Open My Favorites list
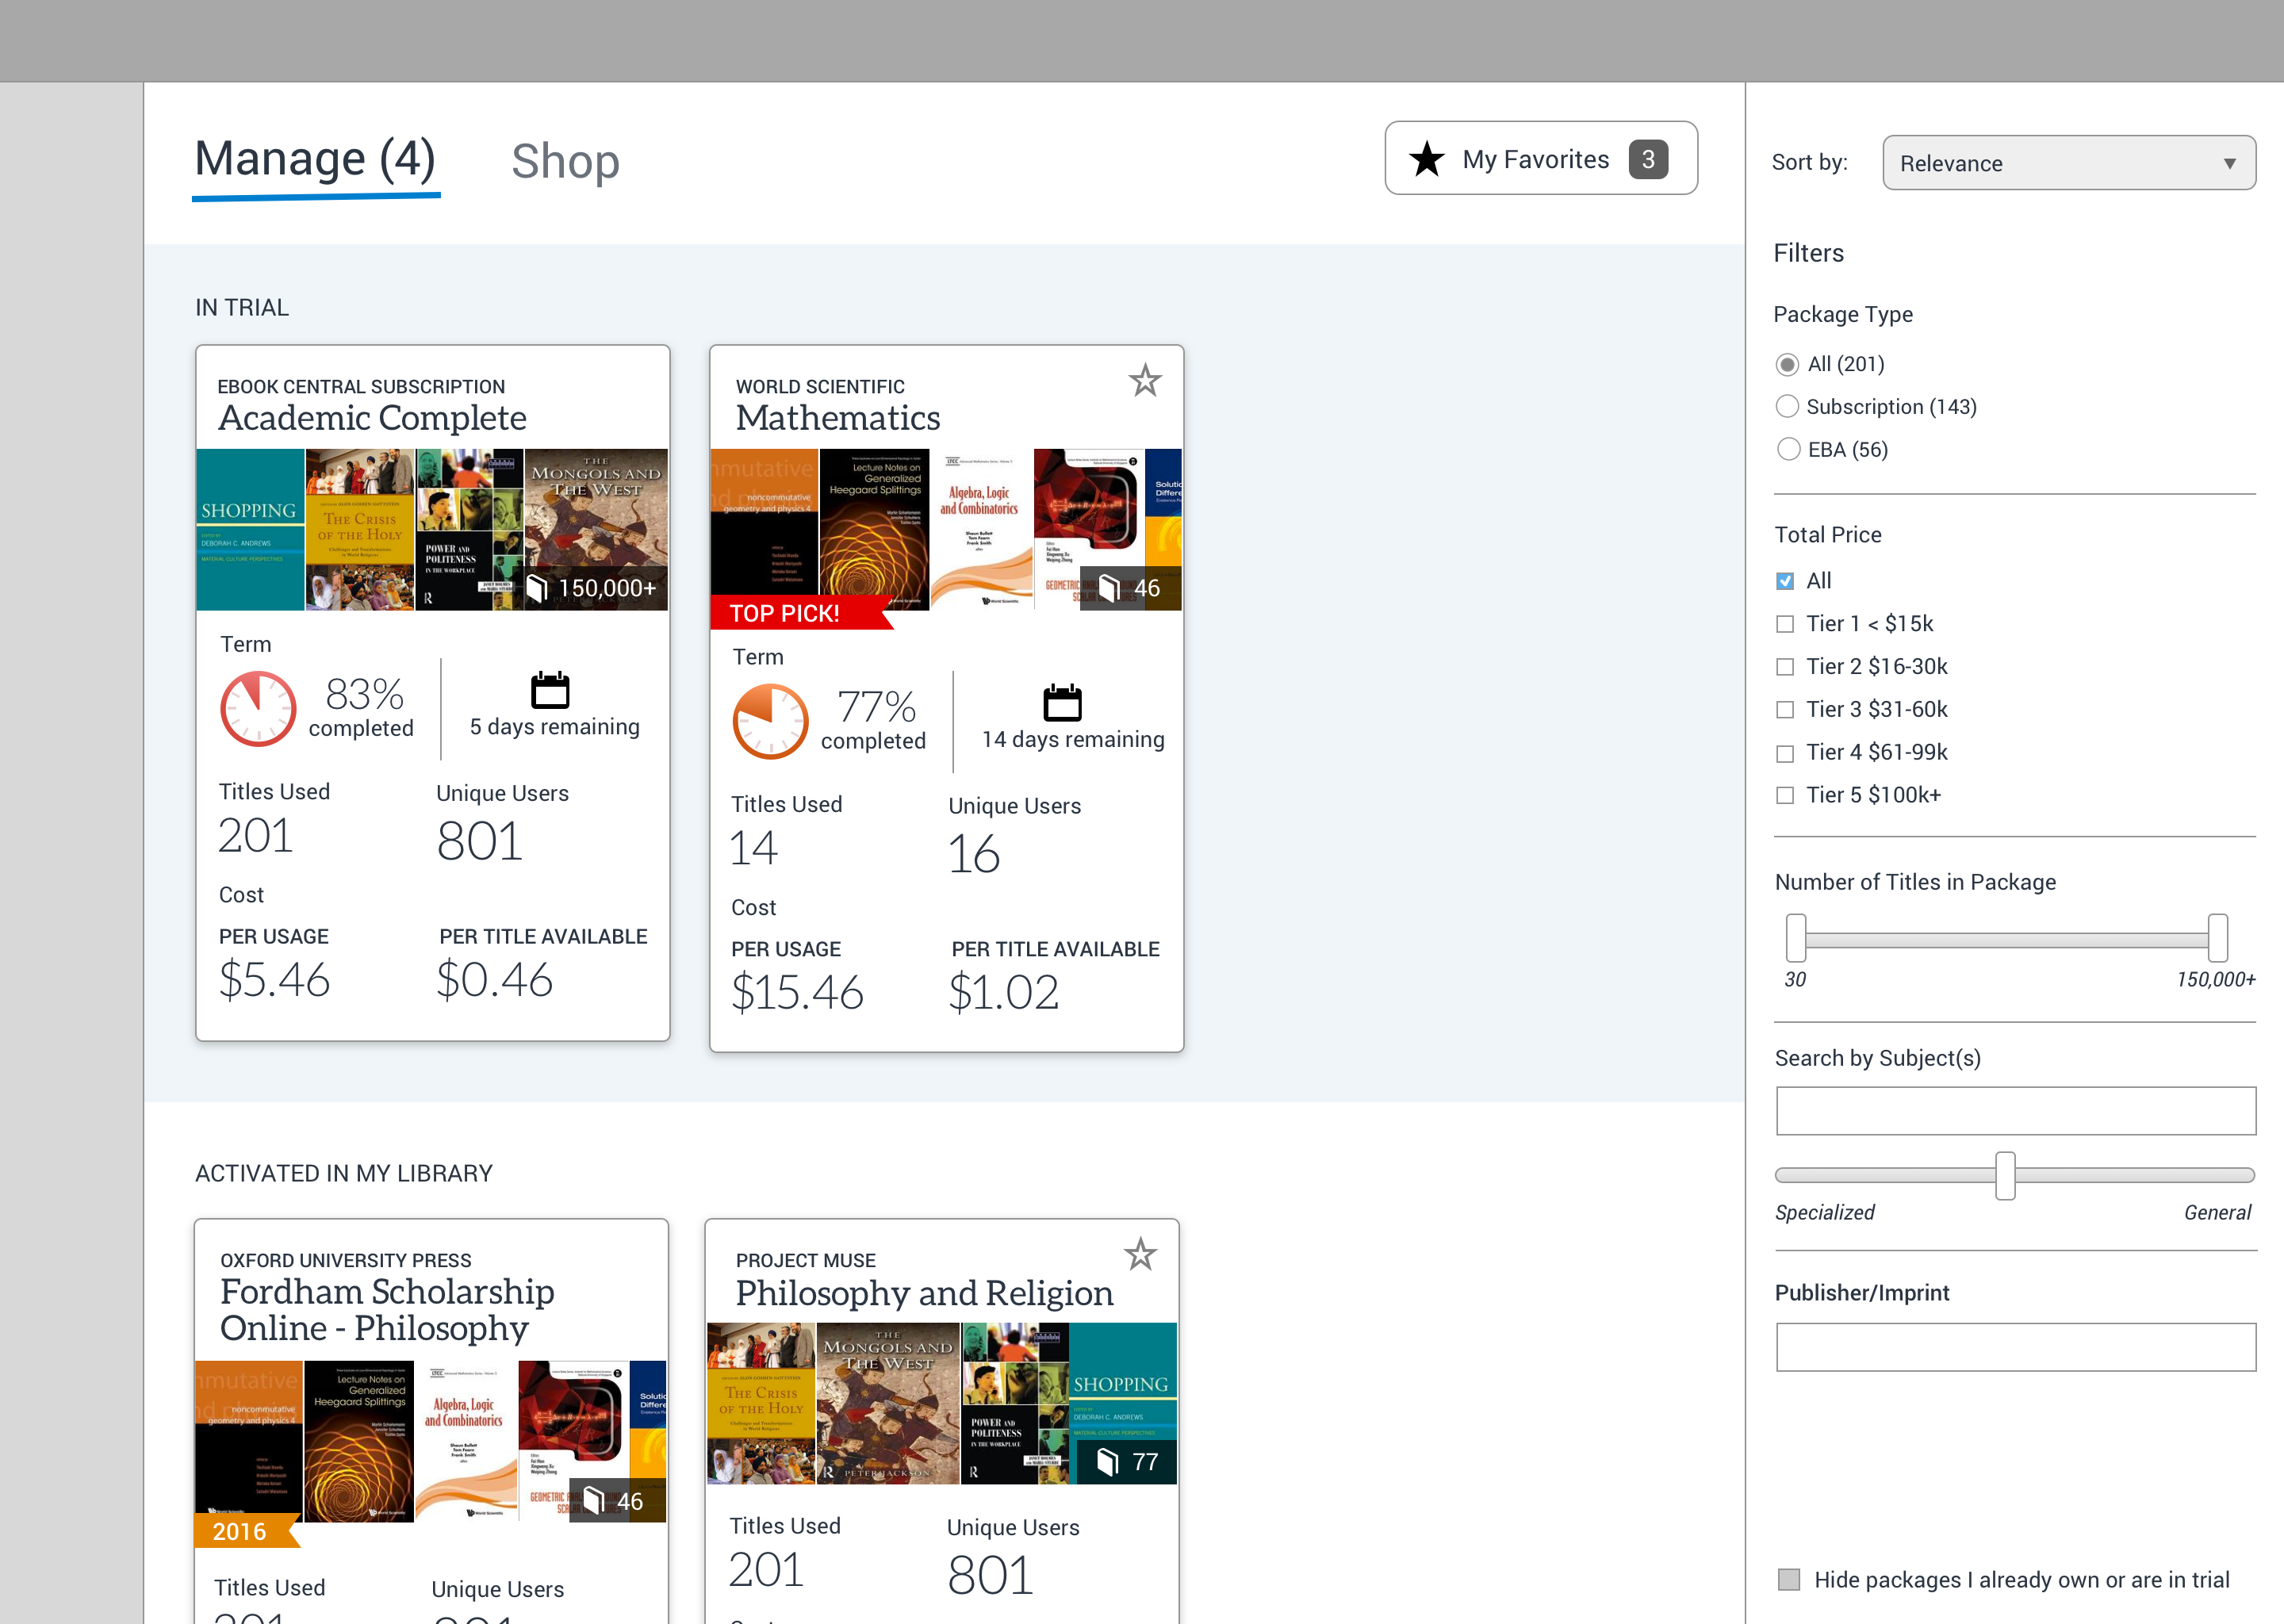This screenshot has width=2284, height=1624. tap(1541, 159)
